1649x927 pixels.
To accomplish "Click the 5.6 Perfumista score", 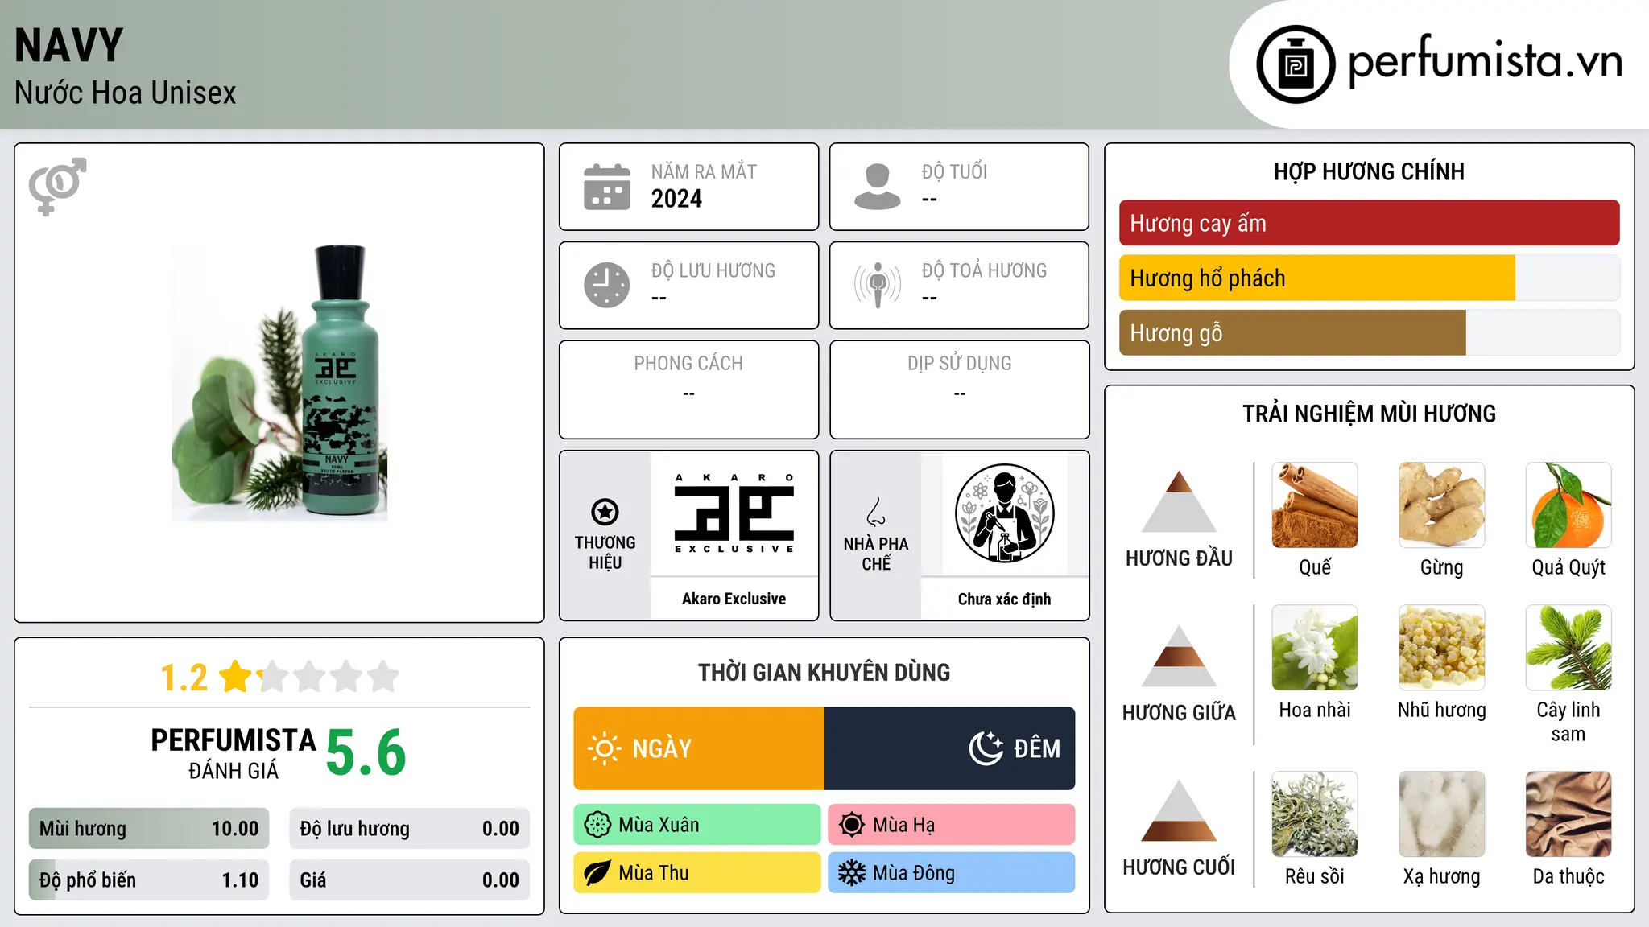I will point(366,753).
